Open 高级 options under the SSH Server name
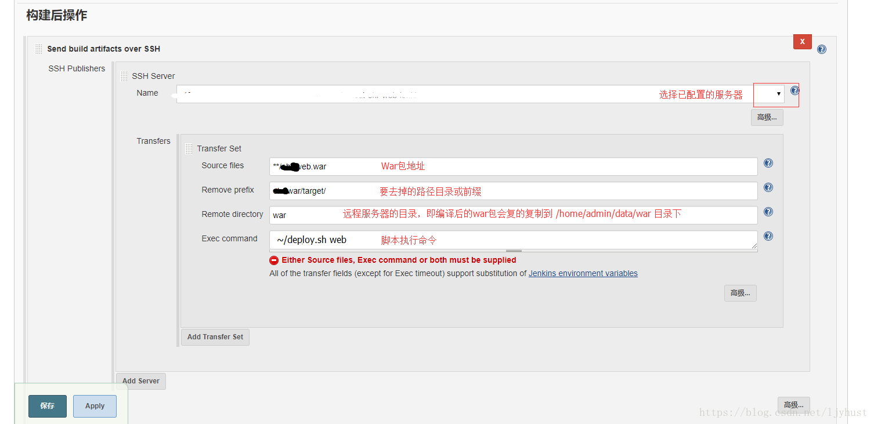This screenshot has width=874, height=424. pos(767,117)
